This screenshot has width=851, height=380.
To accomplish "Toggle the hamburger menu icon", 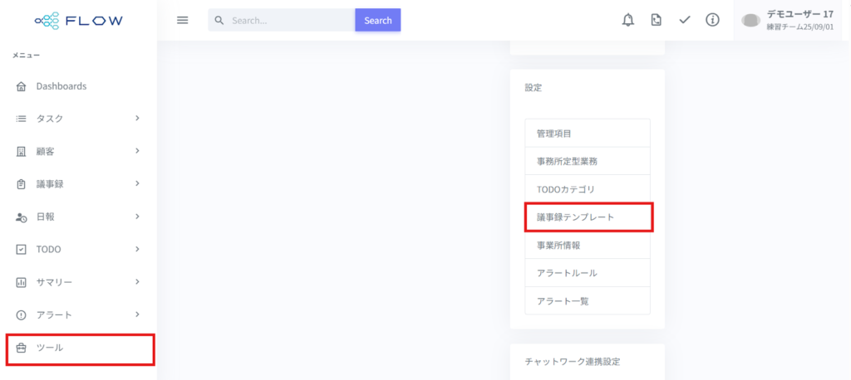I will (x=183, y=20).
